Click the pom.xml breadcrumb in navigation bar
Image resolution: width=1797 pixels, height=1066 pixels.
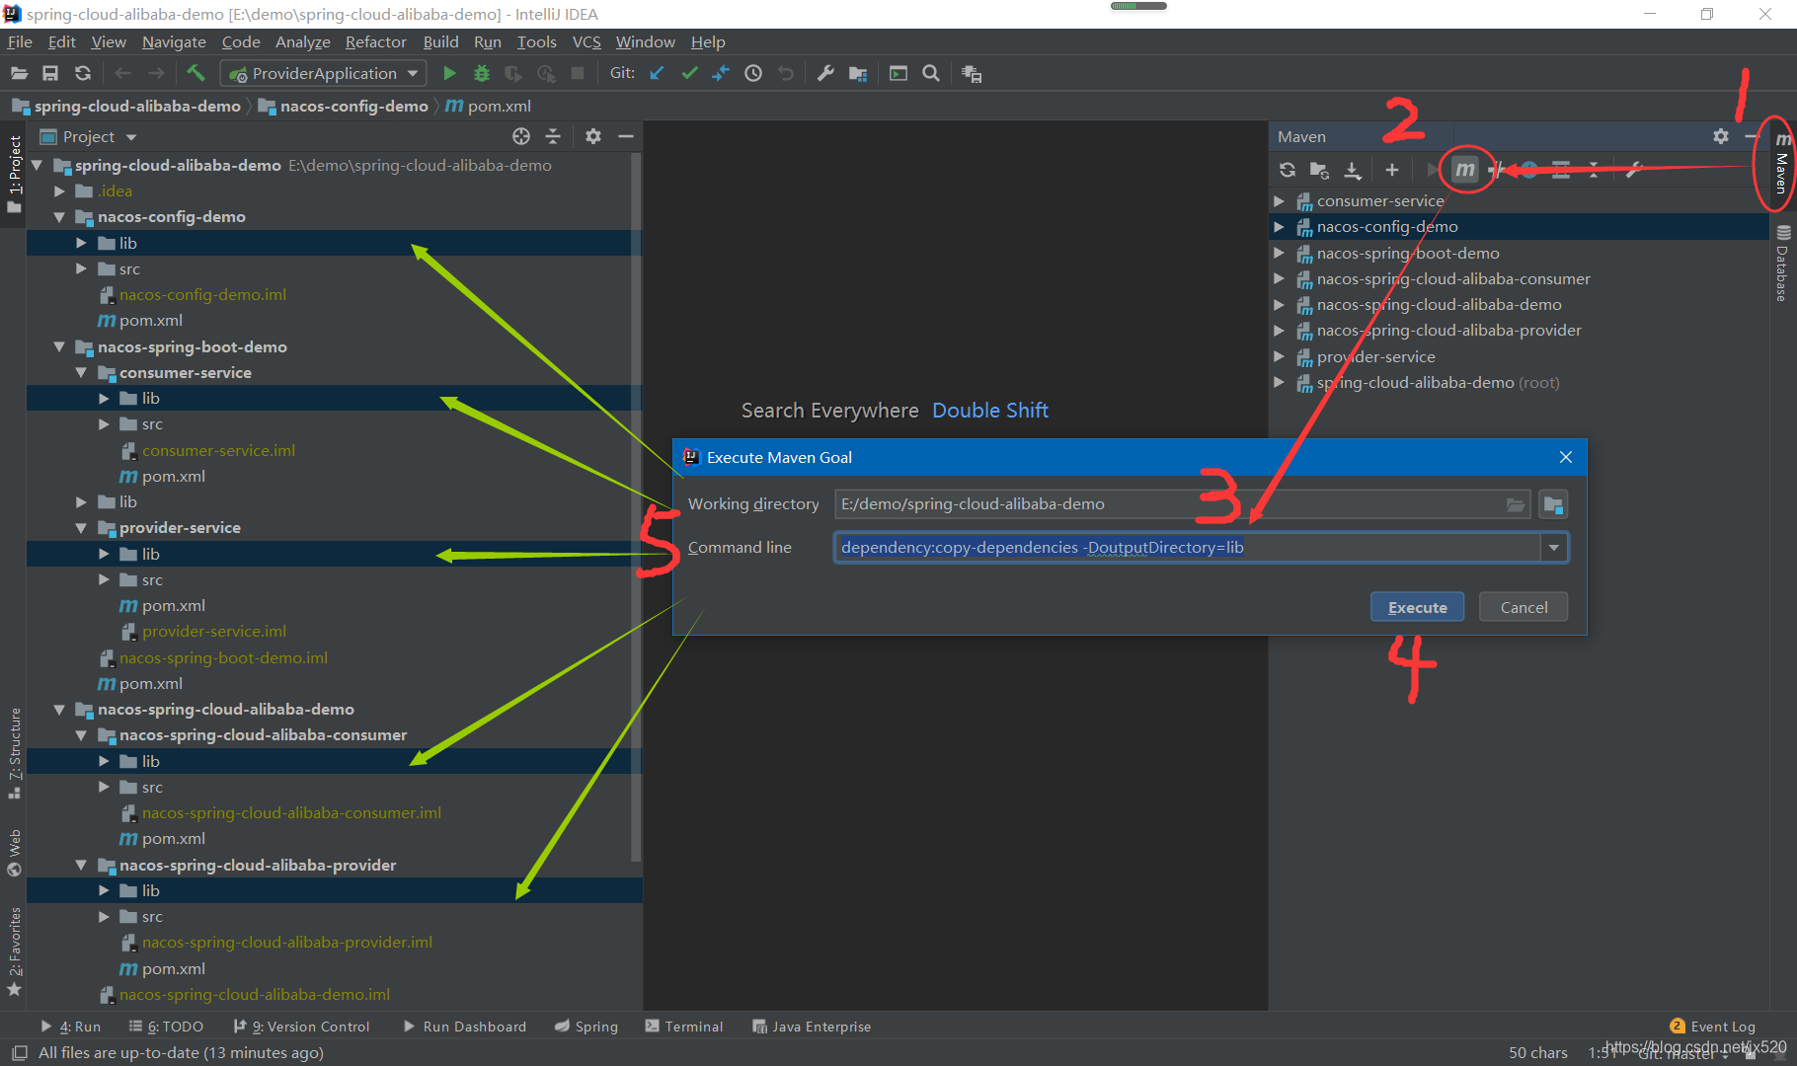click(488, 106)
